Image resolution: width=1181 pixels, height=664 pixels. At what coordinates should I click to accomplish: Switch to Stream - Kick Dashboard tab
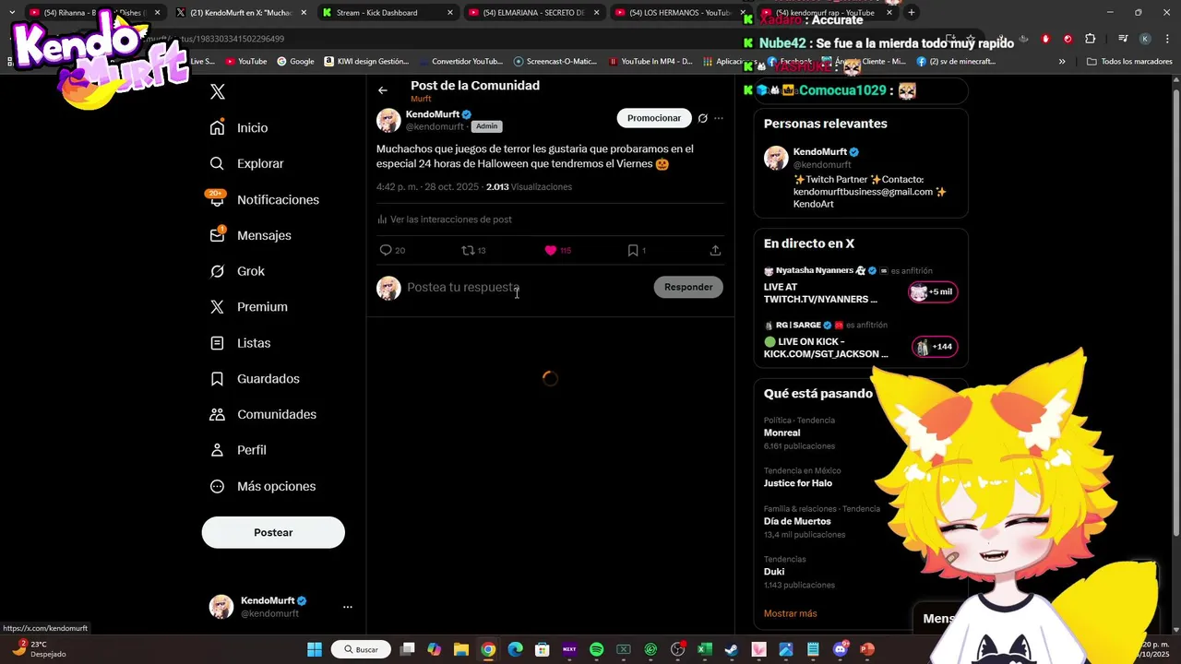pyautogui.click(x=388, y=13)
